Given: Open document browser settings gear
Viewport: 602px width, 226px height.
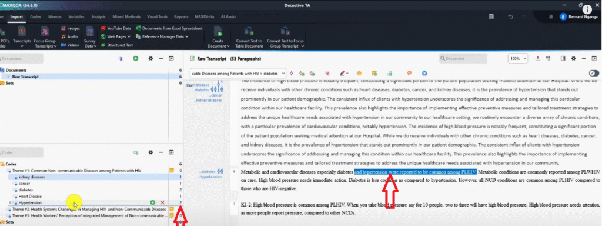Looking at the screenshot, I should pyautogui.click(x=573, y=58).
